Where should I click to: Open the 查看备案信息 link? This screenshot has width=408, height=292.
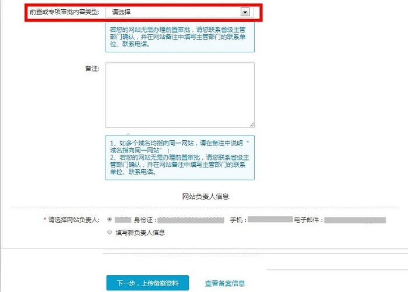[225, 283]
